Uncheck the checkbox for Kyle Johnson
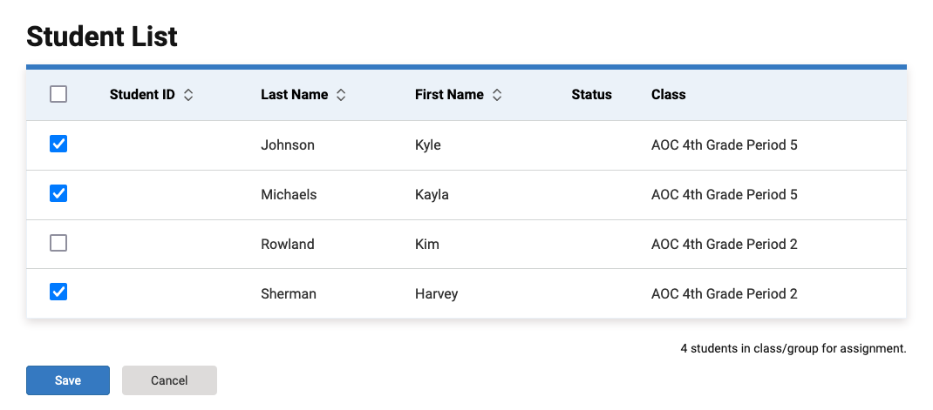Image resolution: width=933 pixels, height=410 pixels. point(58,144)
